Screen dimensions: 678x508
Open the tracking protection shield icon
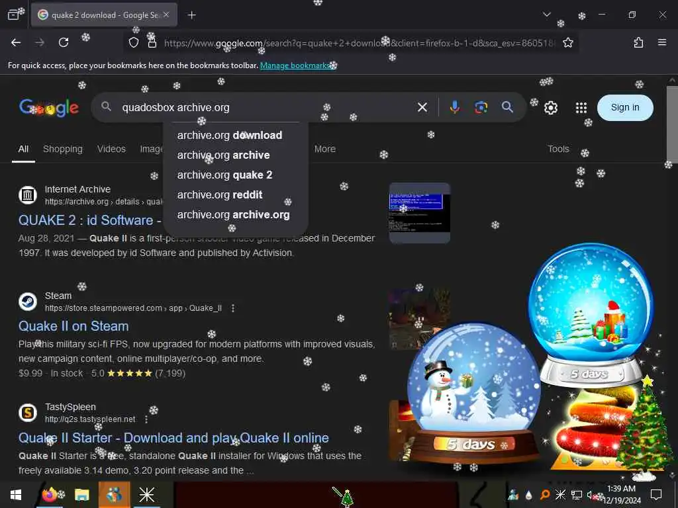134,42
